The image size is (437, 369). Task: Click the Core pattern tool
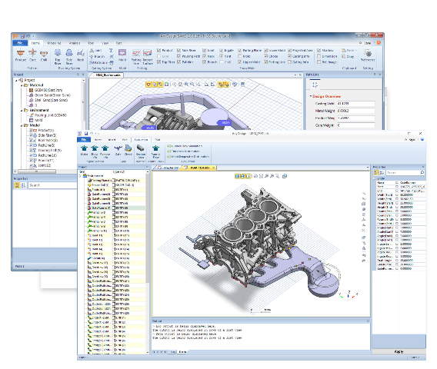(32, 55)
